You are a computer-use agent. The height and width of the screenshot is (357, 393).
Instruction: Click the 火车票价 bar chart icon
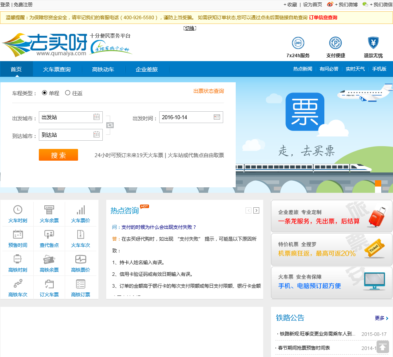point(80,210)
